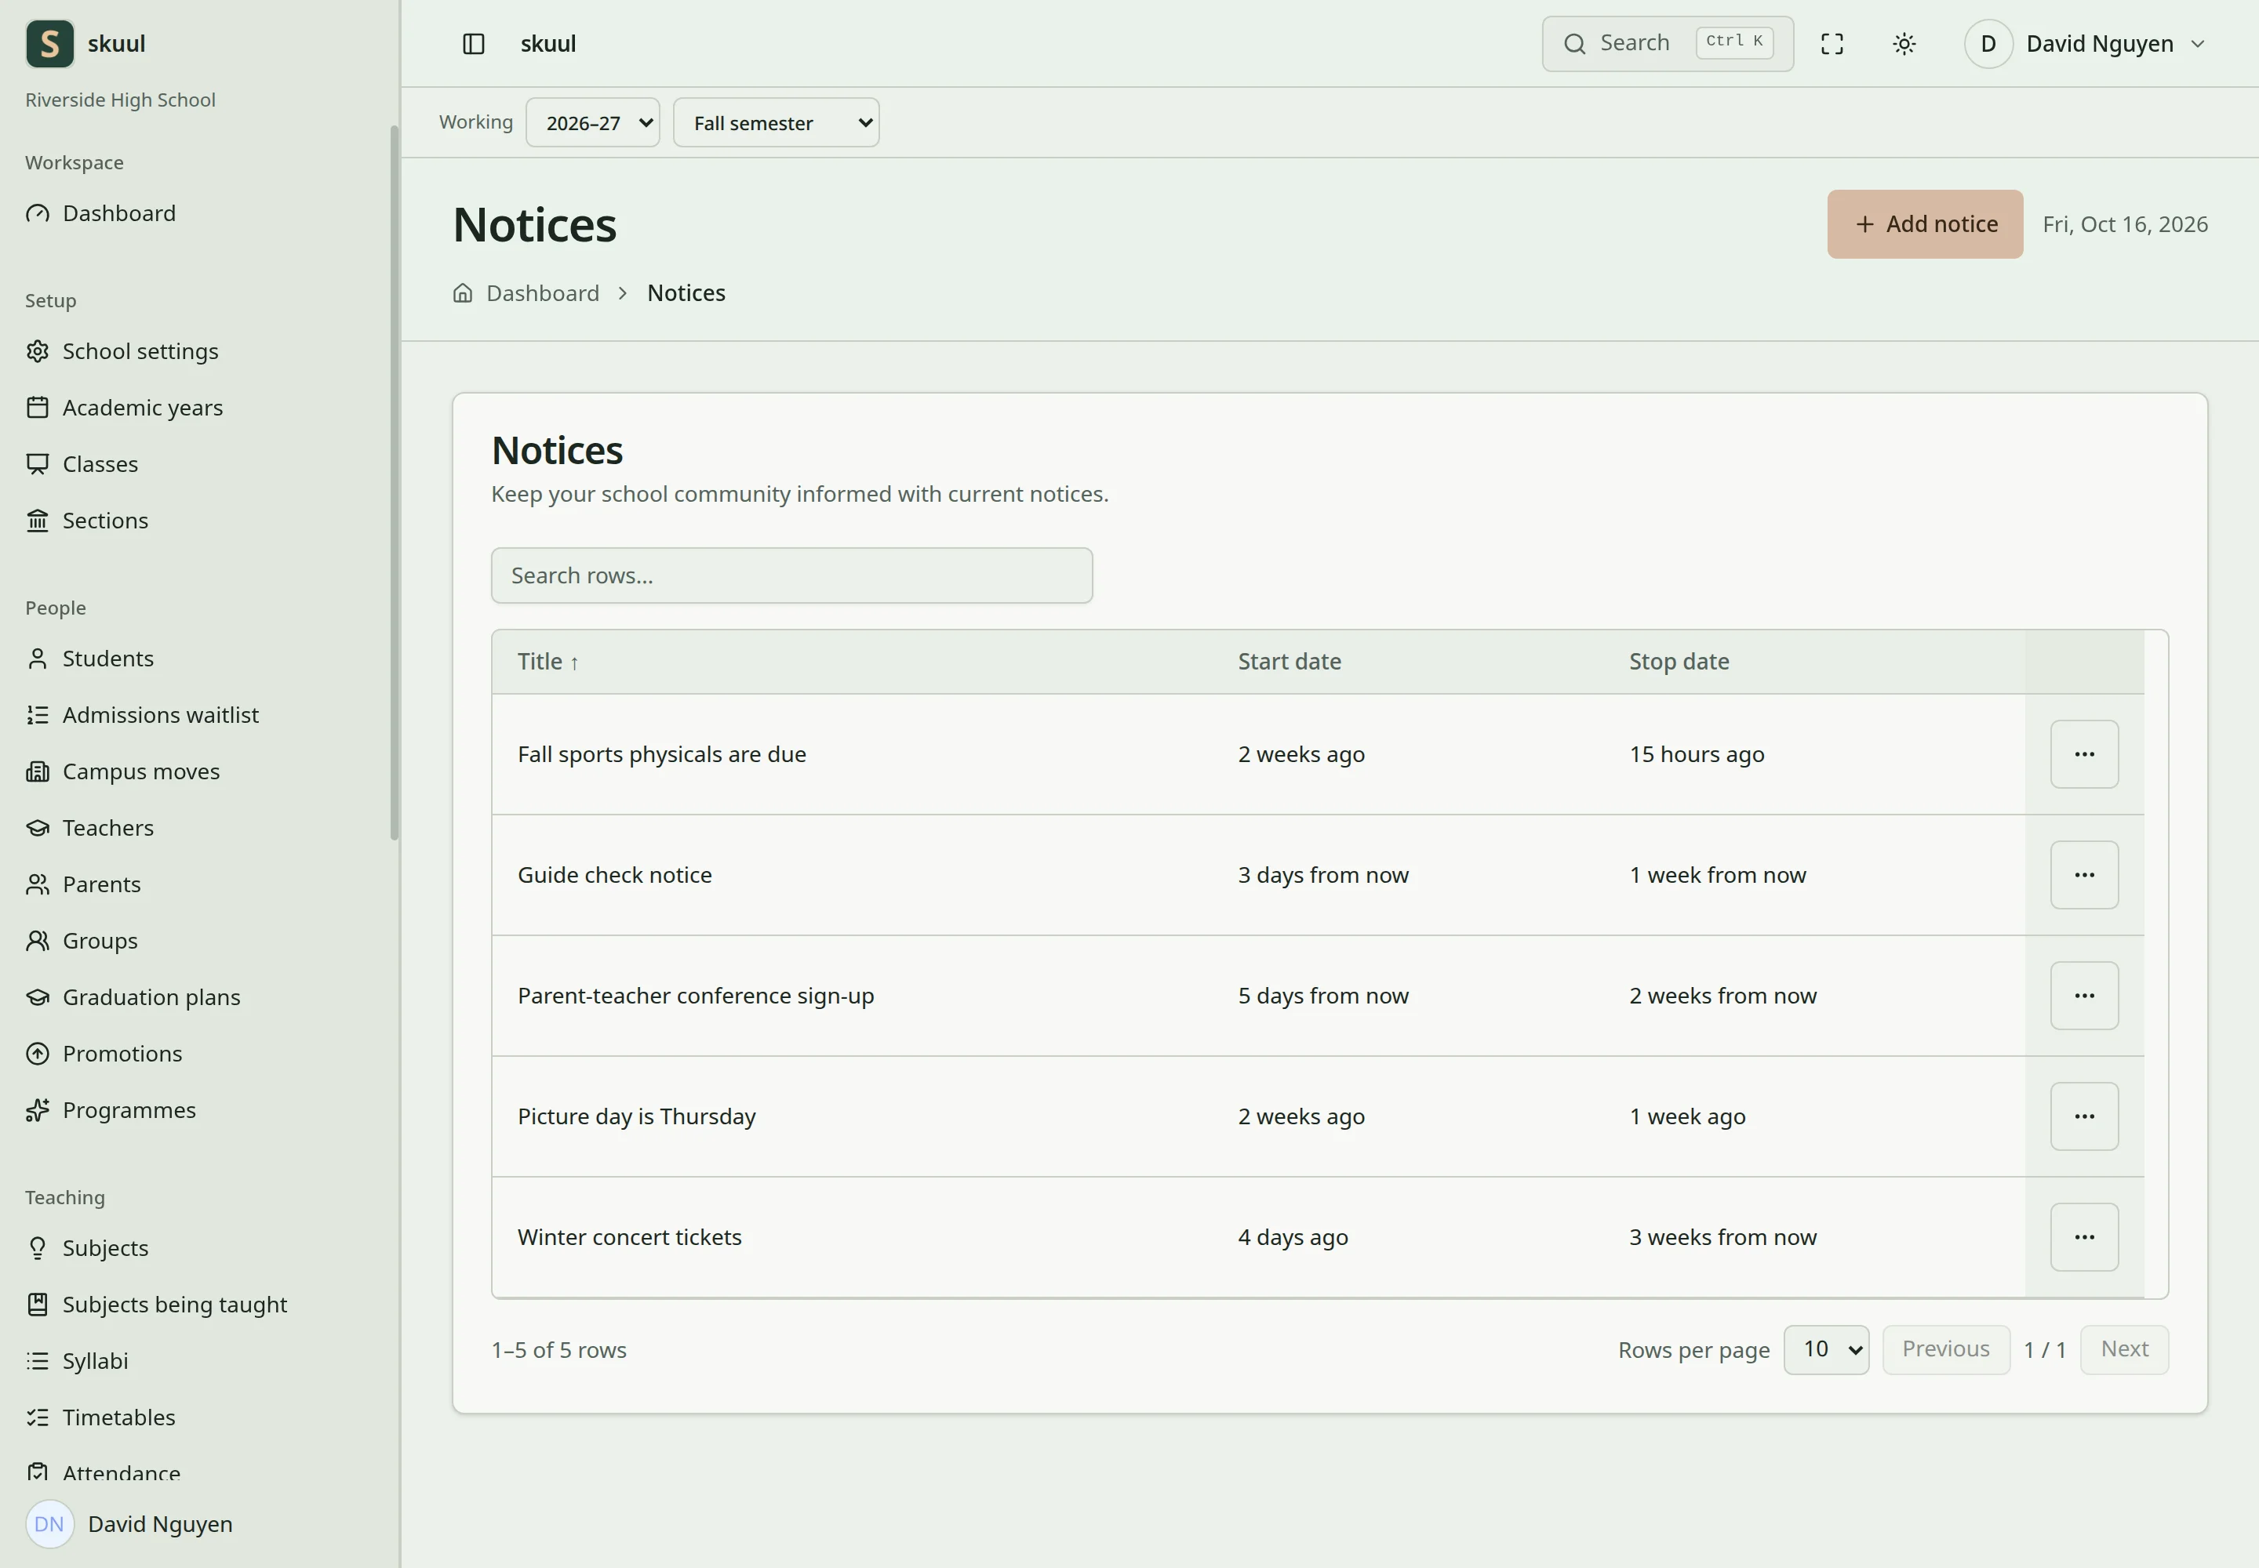The width and height of the screenshot is (2259, 1568).
Task: Open the academic year 2026–27 dropdown
Action: [x=593, y=123]
